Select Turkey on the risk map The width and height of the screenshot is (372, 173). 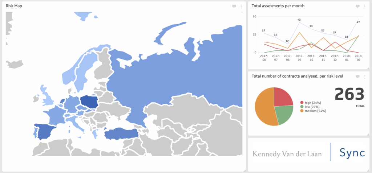point(120,134)
